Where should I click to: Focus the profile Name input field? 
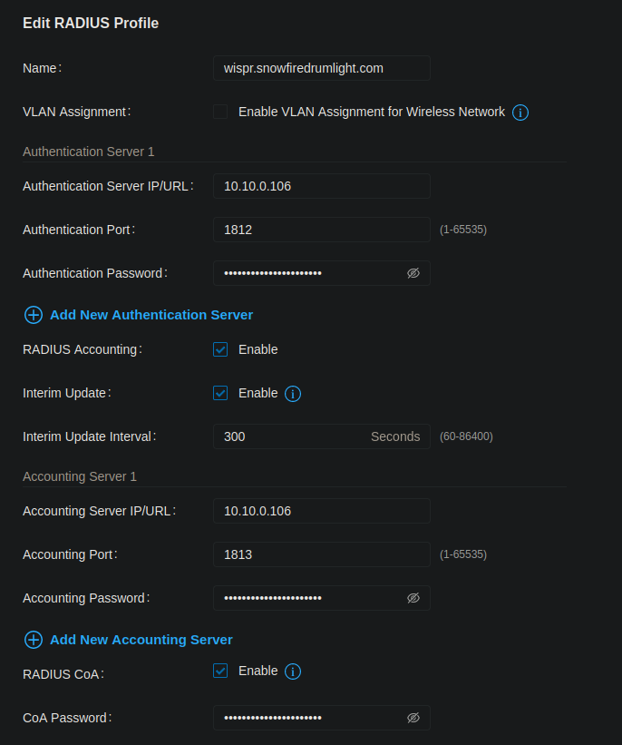(321, 68)
